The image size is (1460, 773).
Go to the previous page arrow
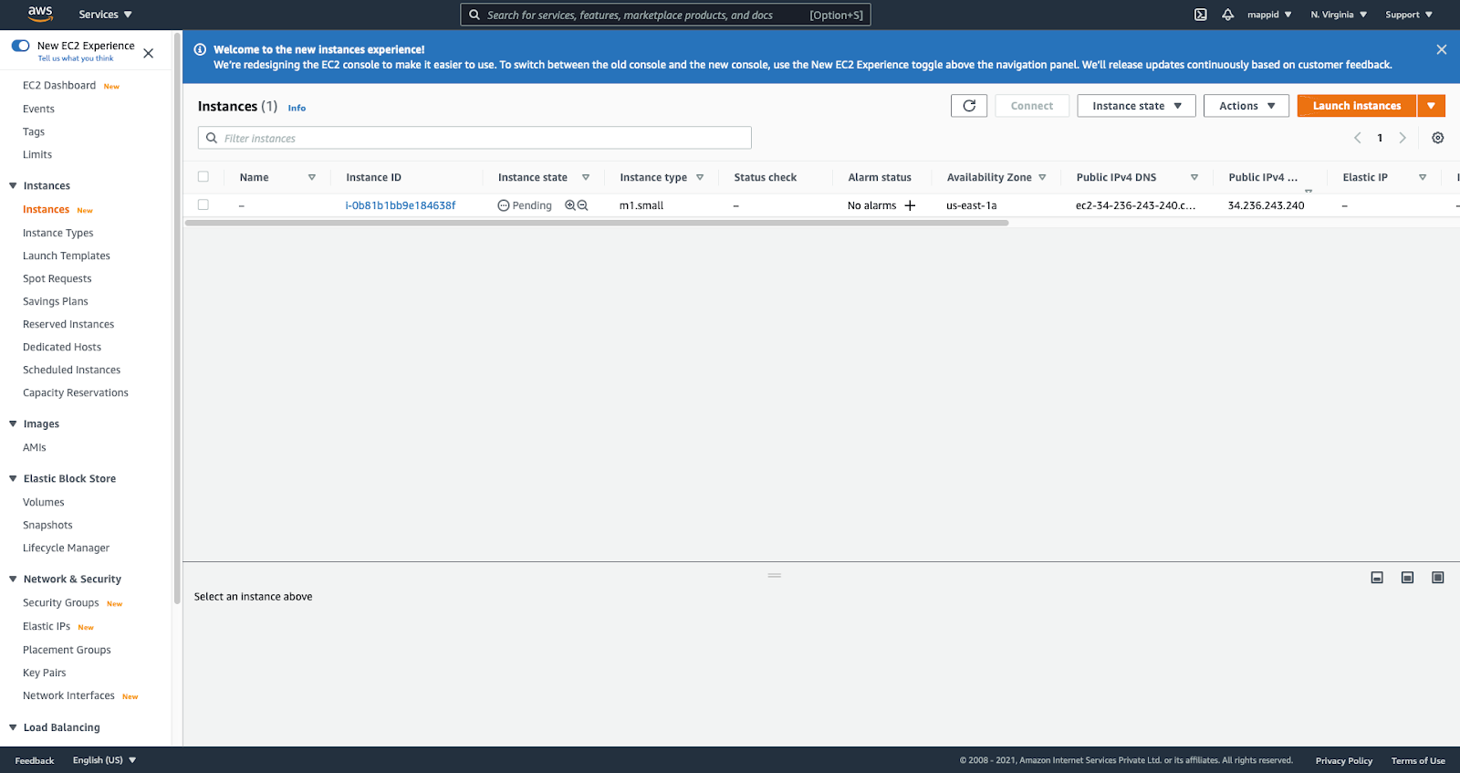tap(1358, 138)
